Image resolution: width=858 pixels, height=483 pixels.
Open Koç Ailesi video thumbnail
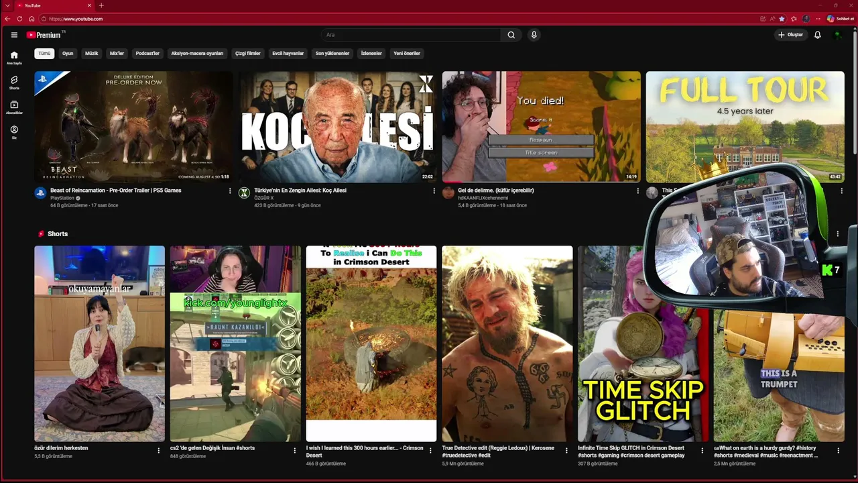pyautogui.click(x=337, y=127)
